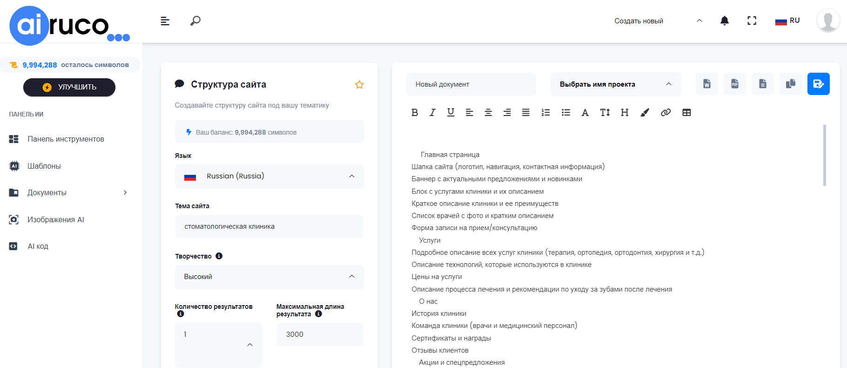Save the document with blue button
The width and height of the screenshot is (847, 368).
[819, 84]
